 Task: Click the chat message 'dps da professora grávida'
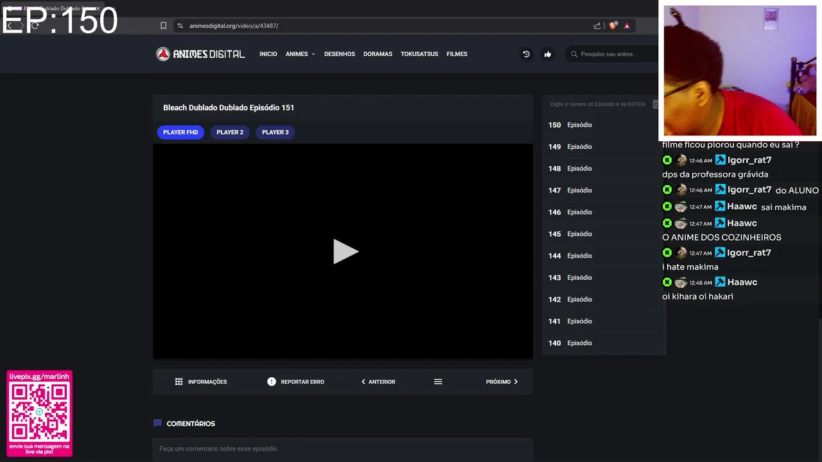[715, 175]
